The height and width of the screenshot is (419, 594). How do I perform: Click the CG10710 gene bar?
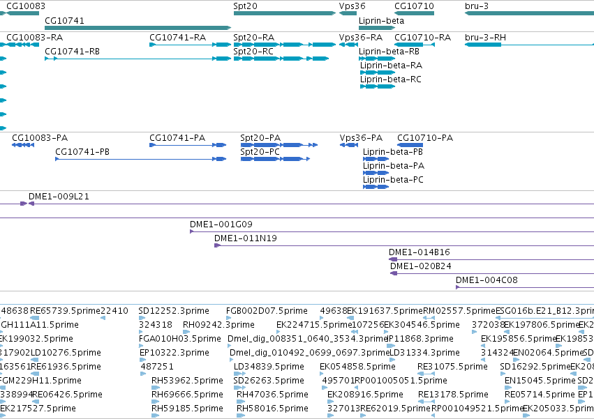click(x=414, y=13)
